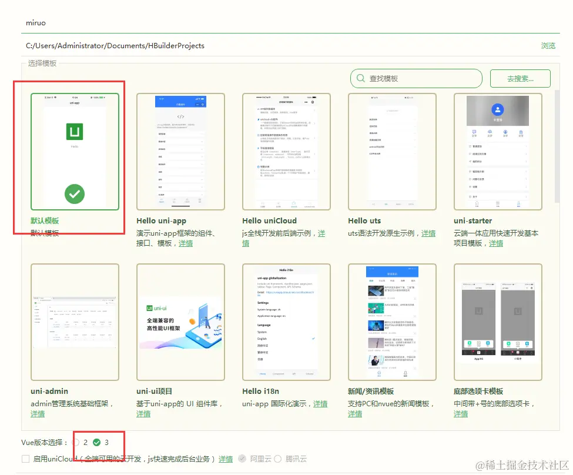Click the 去搜索... button

click(520, 79)
